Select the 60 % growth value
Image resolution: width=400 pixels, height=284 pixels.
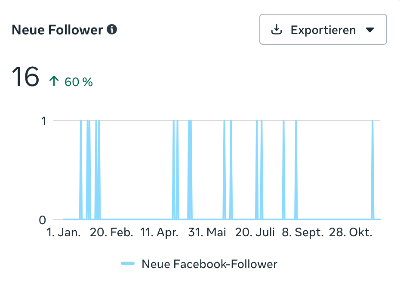click(x=79, y=82)
